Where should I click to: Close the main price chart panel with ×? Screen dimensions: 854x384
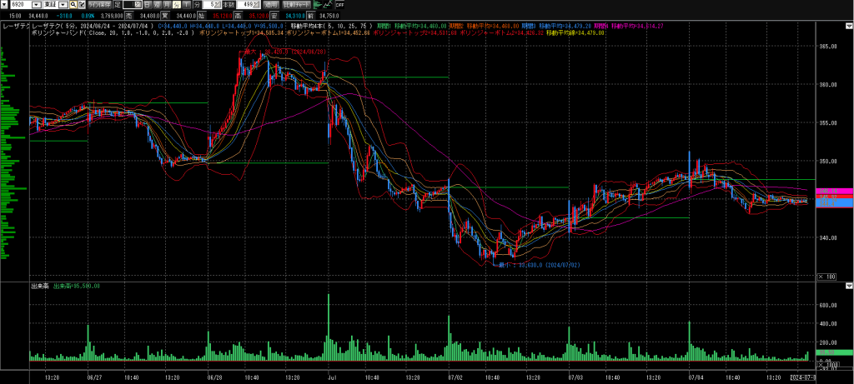coord(821,277)
